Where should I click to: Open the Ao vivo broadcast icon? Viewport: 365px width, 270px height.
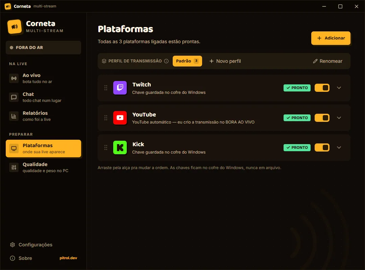pos(14,78)
